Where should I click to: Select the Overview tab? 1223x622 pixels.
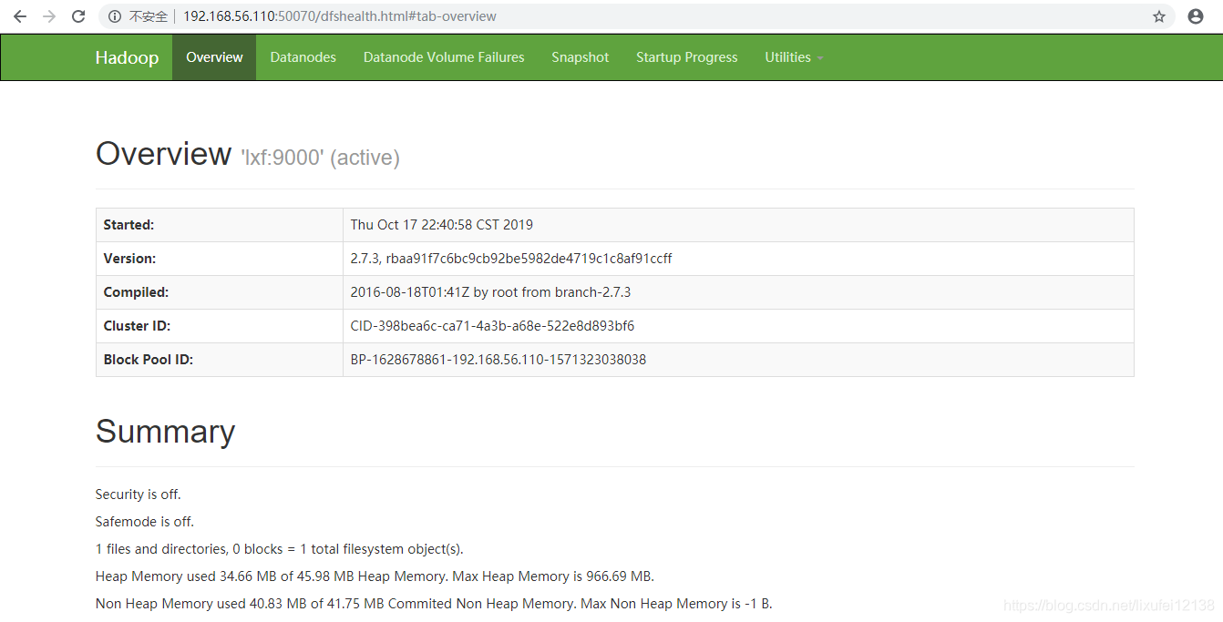(x=214, y=57)
